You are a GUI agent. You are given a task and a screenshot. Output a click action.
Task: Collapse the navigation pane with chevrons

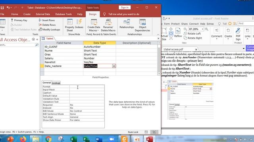[x=37, y=39]
